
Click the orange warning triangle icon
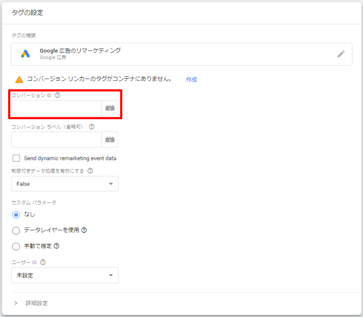tap(19, 79)
